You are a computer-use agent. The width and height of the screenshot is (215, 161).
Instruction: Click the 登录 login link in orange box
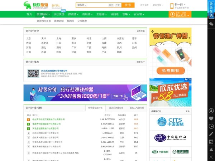tap(178, 13)
